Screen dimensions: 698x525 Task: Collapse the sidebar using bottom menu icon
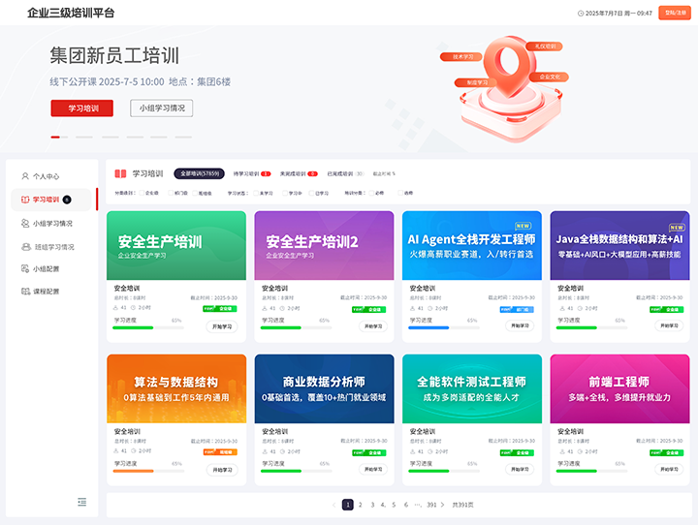point(82,502)
